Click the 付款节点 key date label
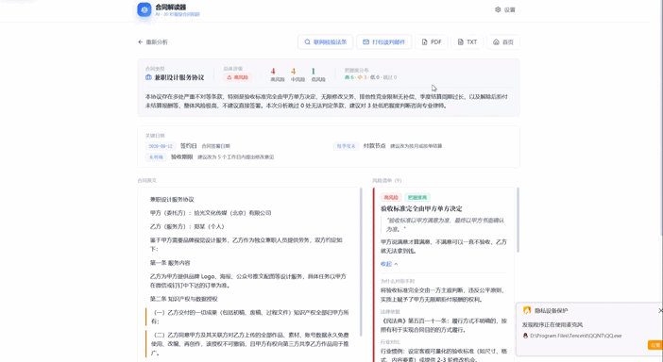663x362 pixels. point(374,146)
